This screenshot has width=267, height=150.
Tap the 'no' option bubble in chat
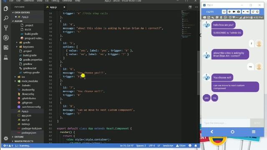point(215,98)
